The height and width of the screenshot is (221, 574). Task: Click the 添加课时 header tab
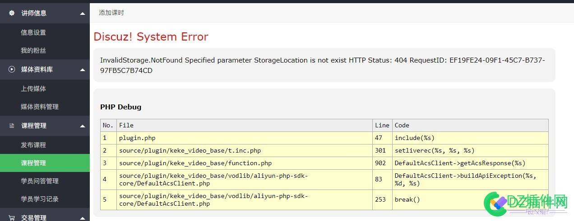pyautogui.click(x=111, y=13)
